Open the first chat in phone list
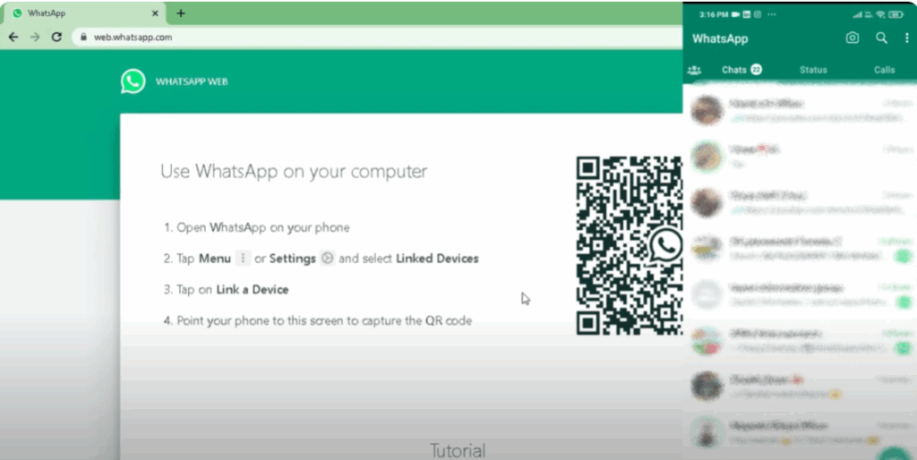 click(x=800, y=110)
